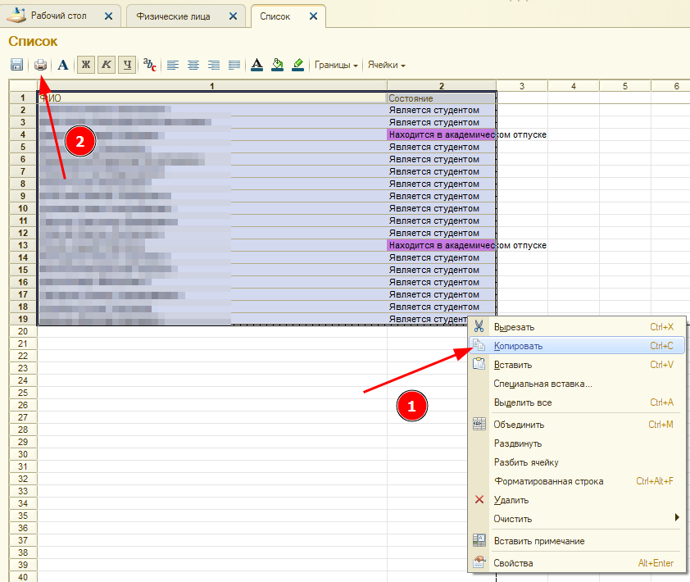
Task: Select Копировать in the context menu
Action: (518, 346)
